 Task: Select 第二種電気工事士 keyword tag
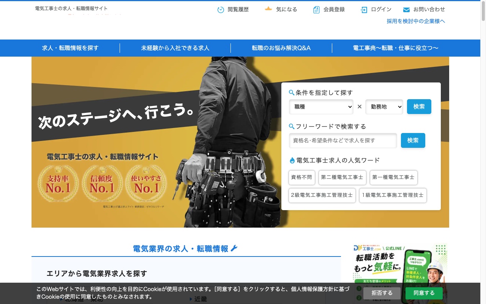coord(342,177)
